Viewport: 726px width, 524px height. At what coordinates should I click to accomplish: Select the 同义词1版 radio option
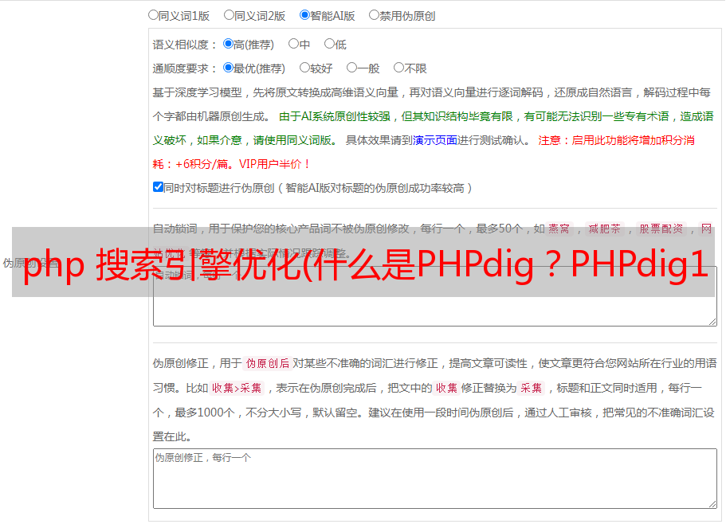coord(153,15)
